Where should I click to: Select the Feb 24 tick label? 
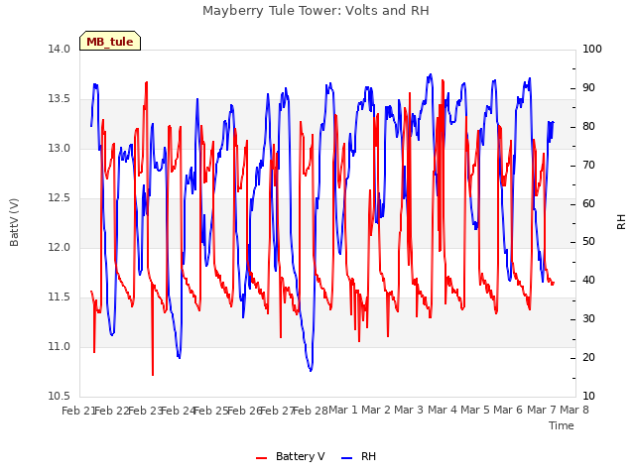pos(179,411)
